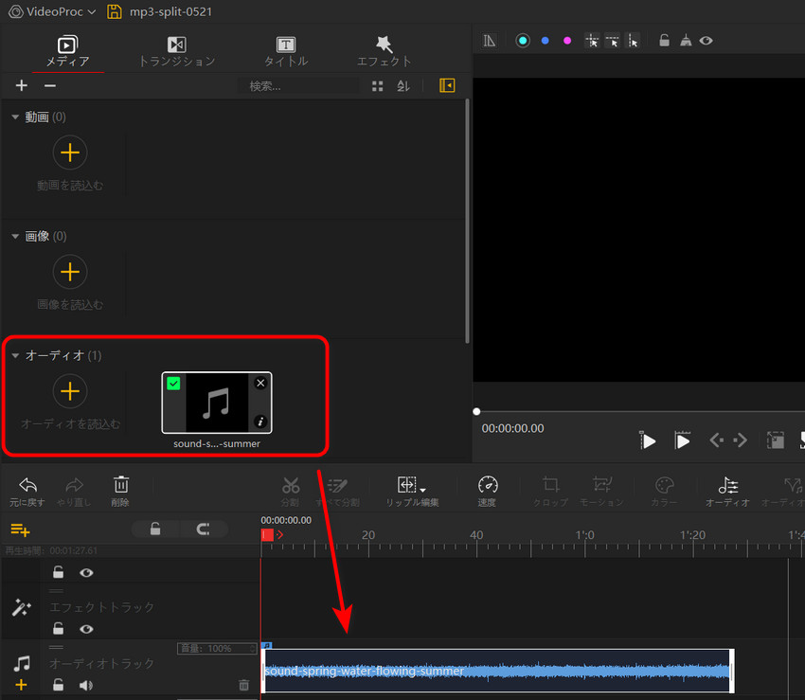Toggle lock on the top timeline track
The height and width of the screenshot is (700, 805).
[x=58, y=572]
